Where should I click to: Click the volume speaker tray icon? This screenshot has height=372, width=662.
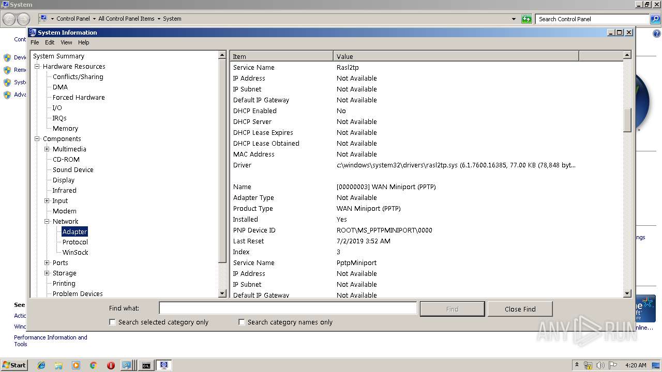click(x=600, y=365)
